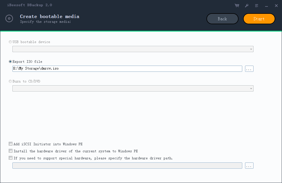Open the shopping cart purchase icon
Viewport: 282px width, 183px height.
(x=237, y=6)
